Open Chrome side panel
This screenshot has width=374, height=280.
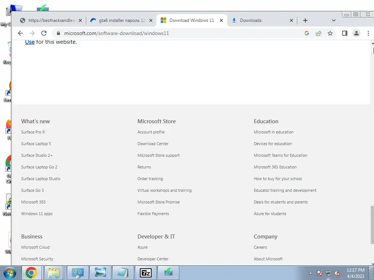pyautogui.click(x=345, y=33)
